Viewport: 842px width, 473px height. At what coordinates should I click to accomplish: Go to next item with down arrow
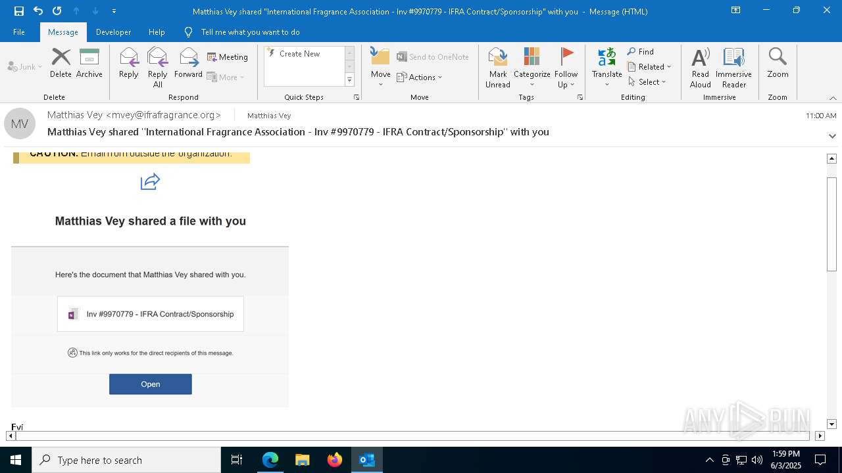[x=95, y=11]
